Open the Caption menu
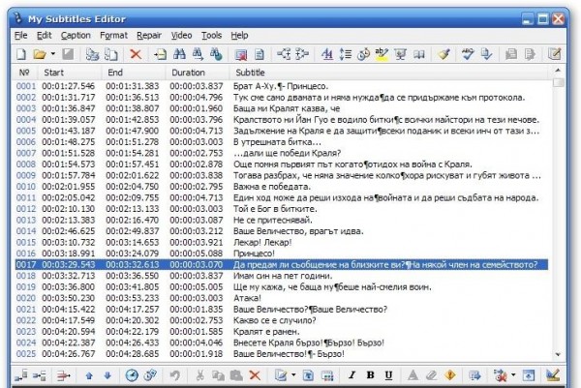Viewport: 581px width, 388px height. click(x=76, y=36)
